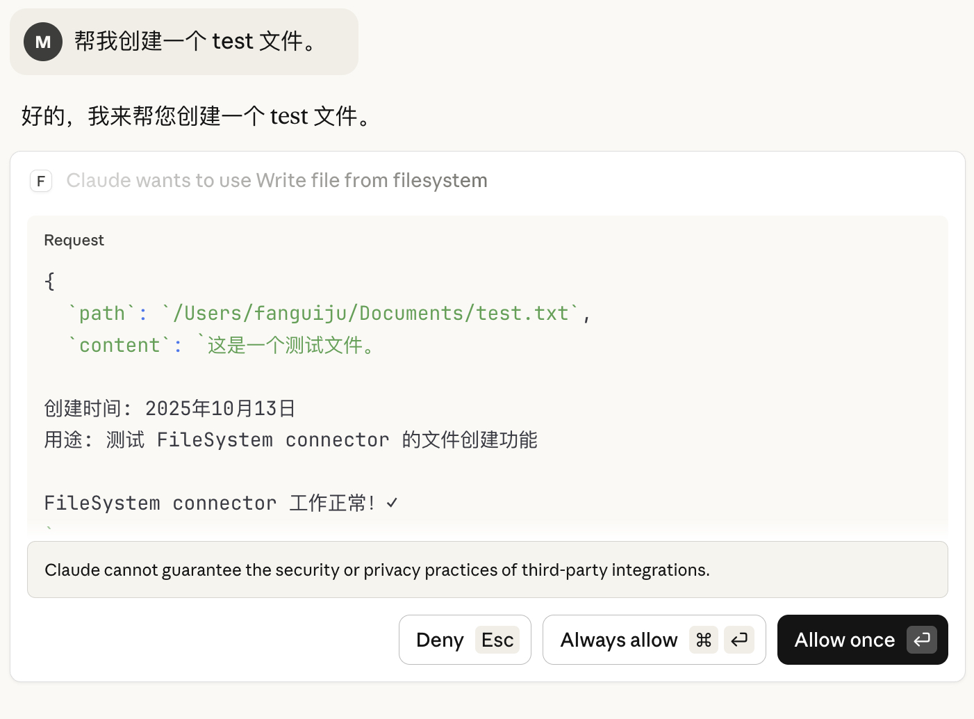The image size is (974, 719).
Task: Click the Return key icon on Allow once
Action: click(x=921, y=640)
